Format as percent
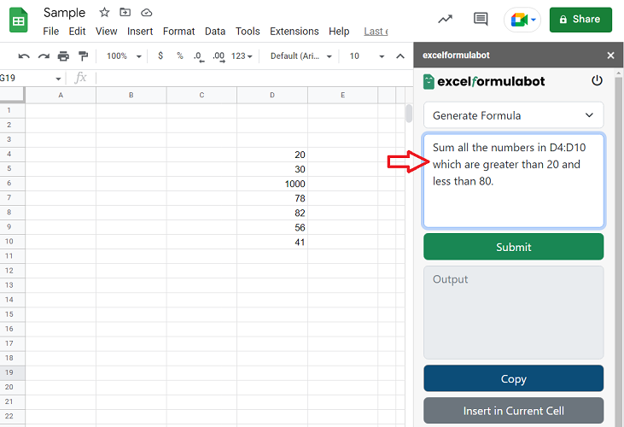The height and width of the screenshot is (427, 624). tap(180, 56)
